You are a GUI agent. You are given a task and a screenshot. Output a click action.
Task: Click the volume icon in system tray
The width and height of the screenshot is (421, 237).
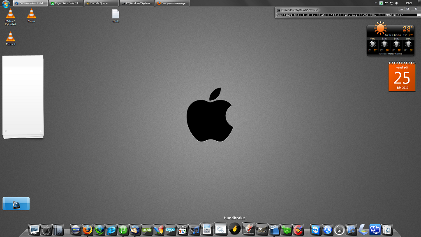[x=396, y=3]
